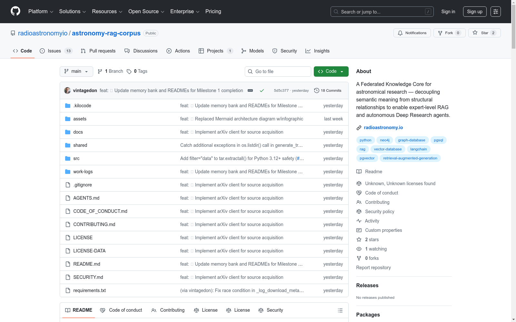
Task: Open the main branch selector dropdown
Action: pyautogui.click(x=76, y=71)
